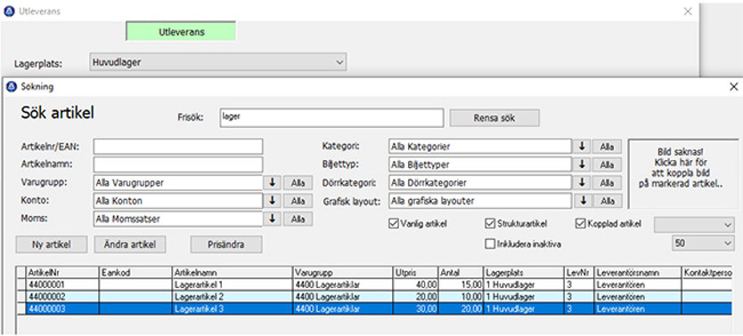Click the Lagerartikel 3 name cell

[x=233, y=308]
